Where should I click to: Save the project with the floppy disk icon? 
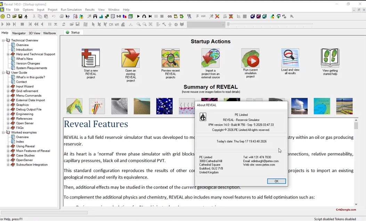20,16
